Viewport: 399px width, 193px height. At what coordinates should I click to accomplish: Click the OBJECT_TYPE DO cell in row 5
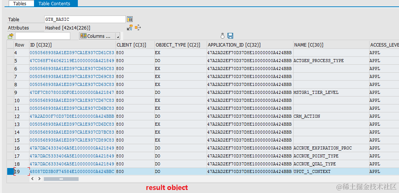[180, 61]
